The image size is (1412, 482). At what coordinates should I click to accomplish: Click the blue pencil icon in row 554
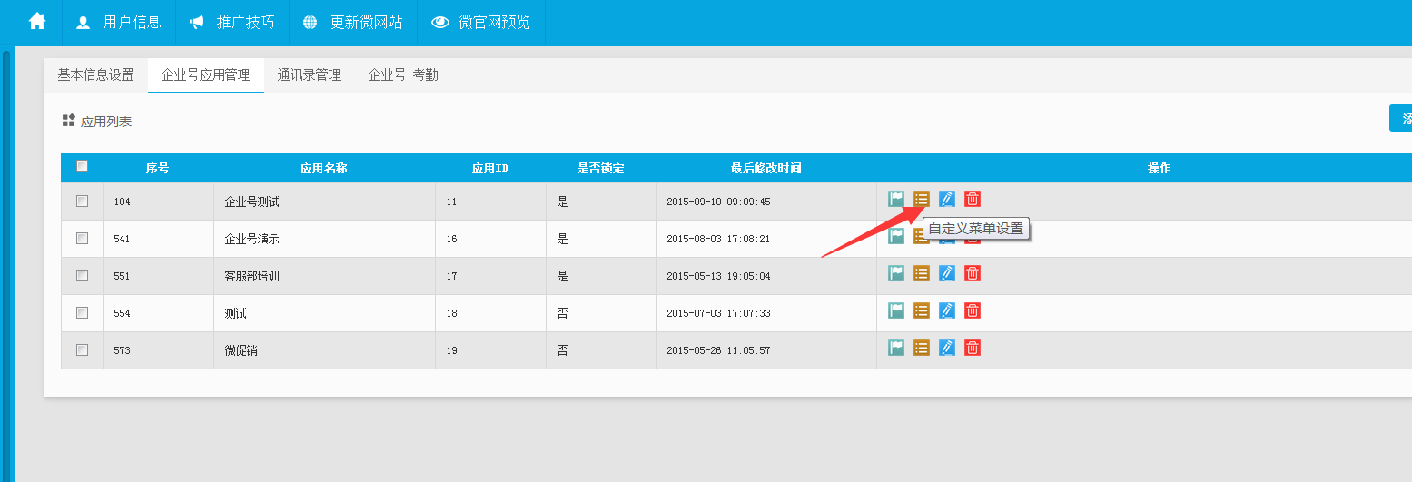click(947, 310)
